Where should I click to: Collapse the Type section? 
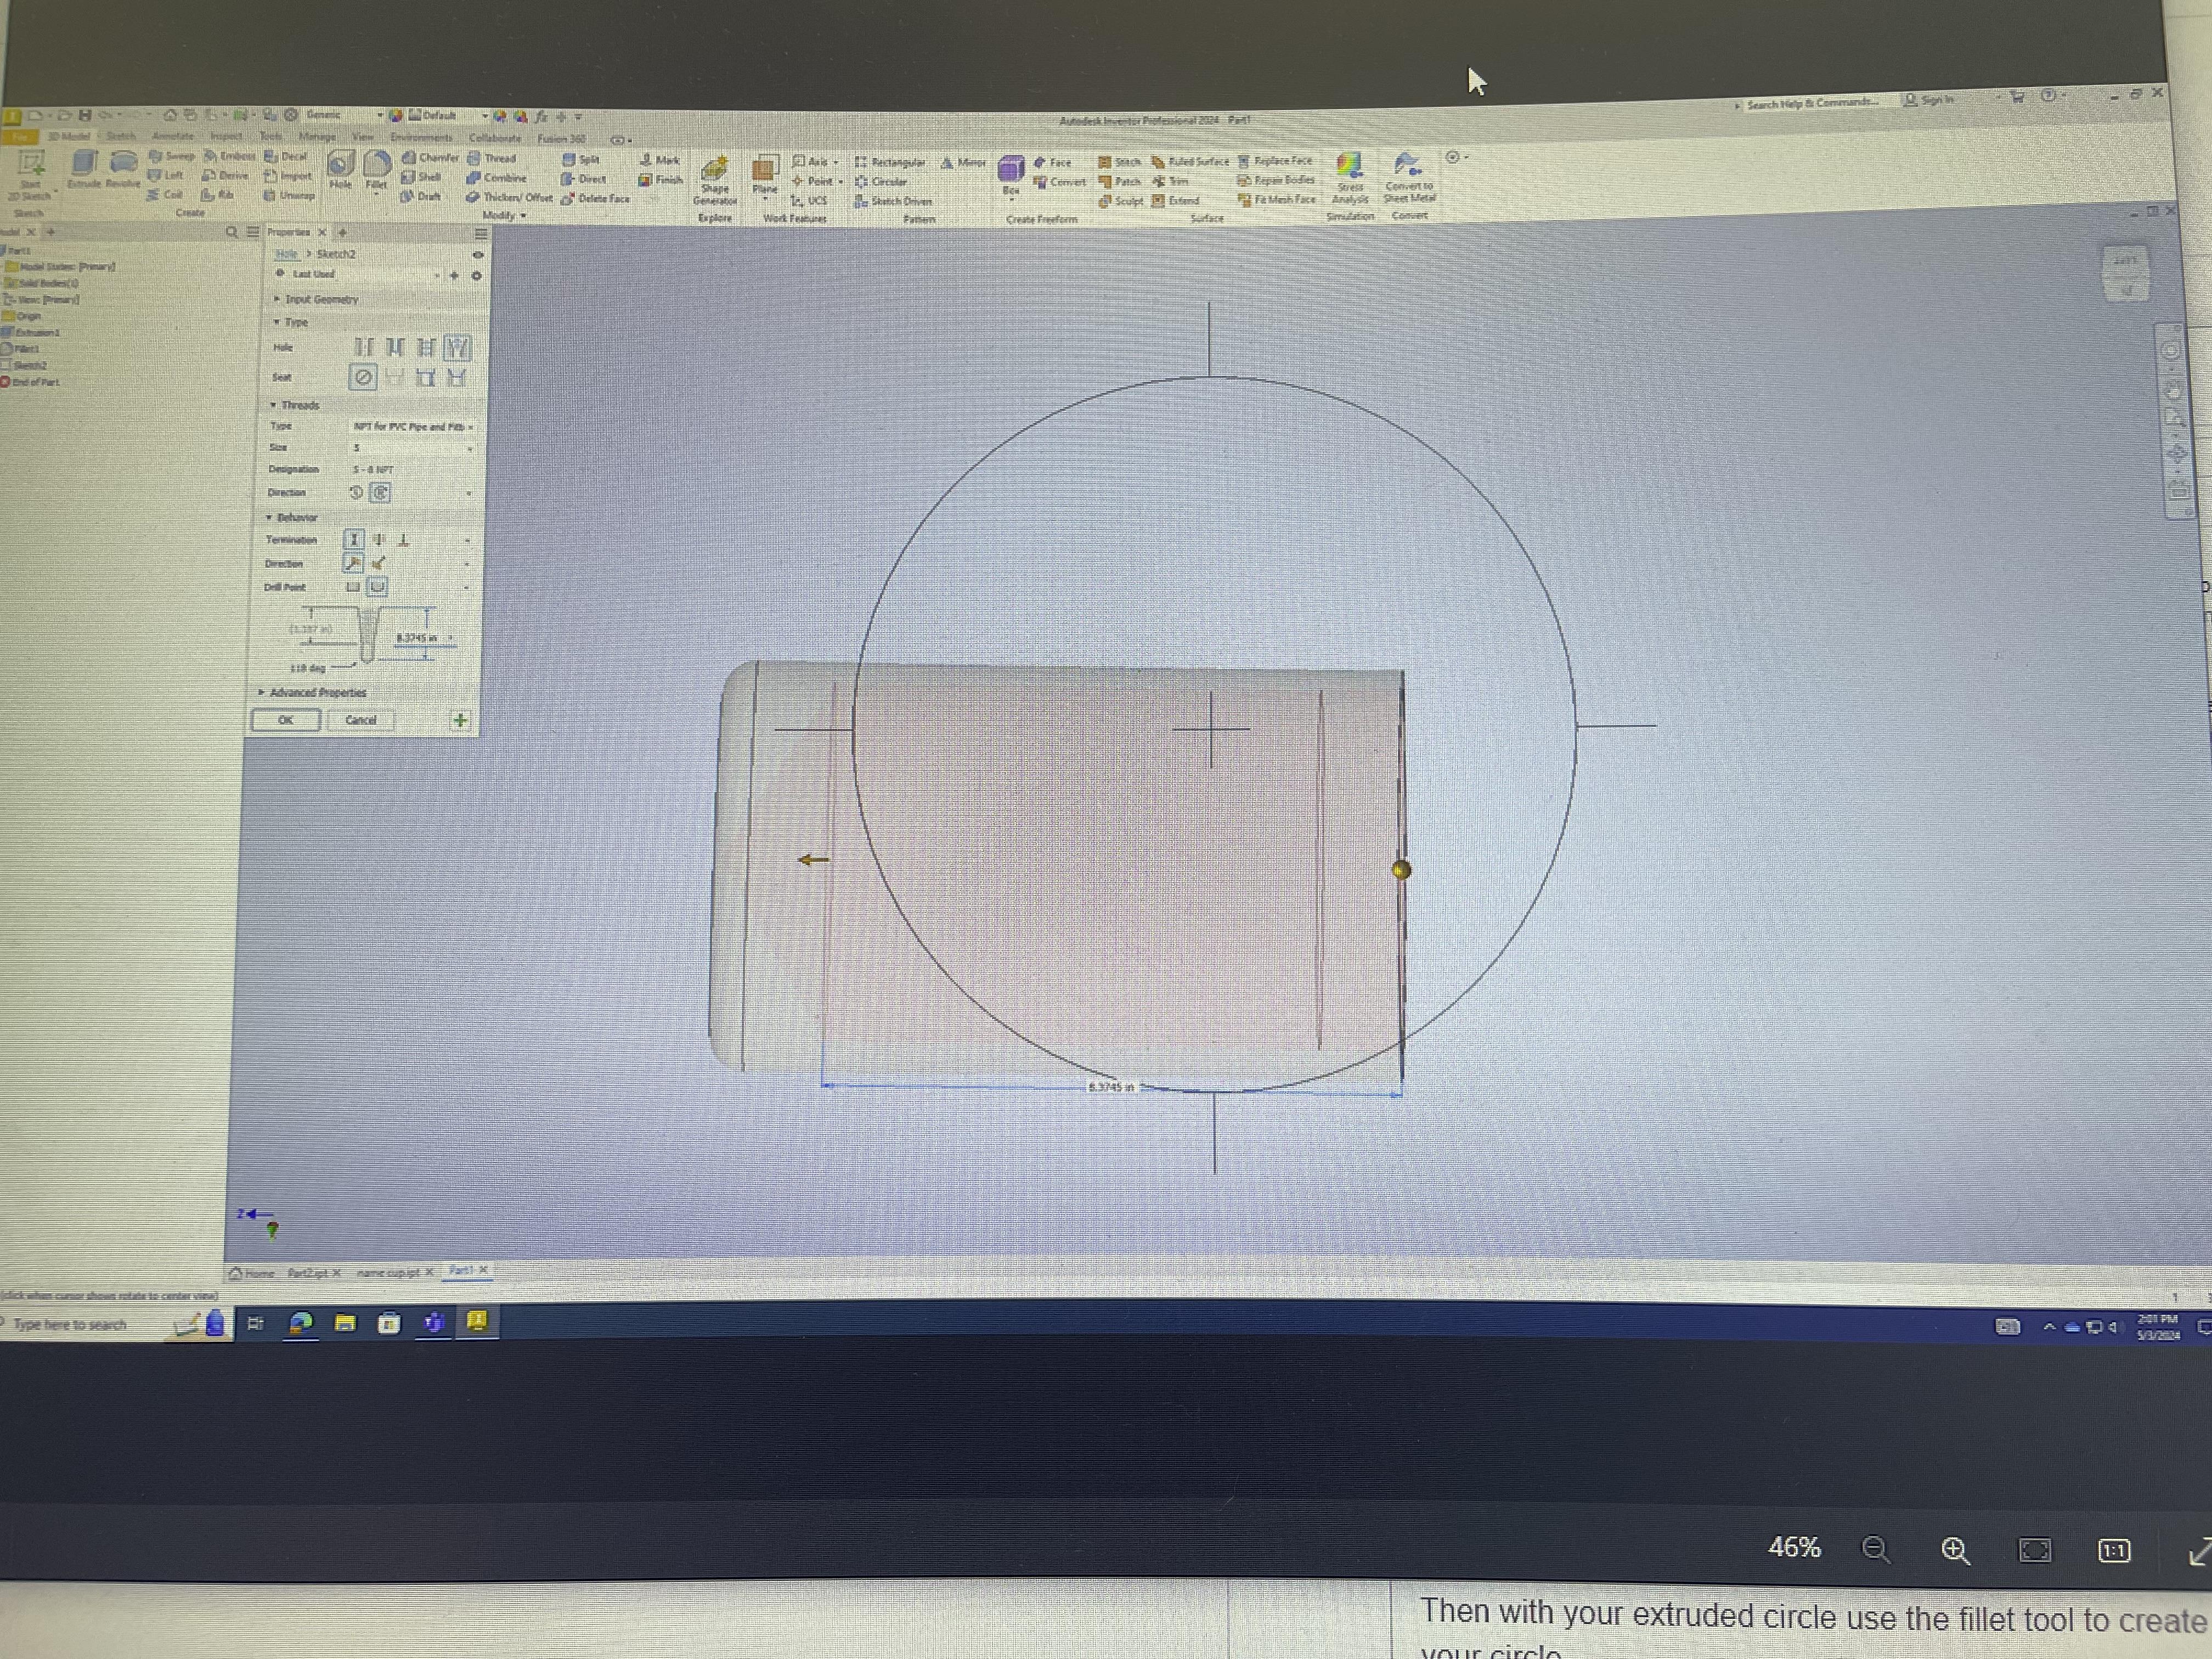click(290, 322)
